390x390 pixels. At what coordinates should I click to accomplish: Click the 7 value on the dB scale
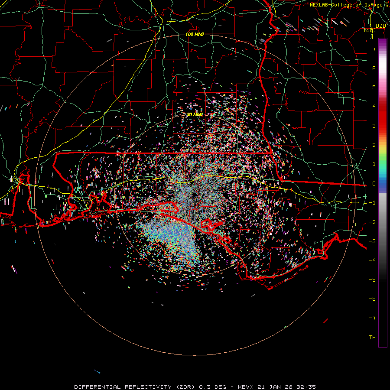click(x=374, y=49)
